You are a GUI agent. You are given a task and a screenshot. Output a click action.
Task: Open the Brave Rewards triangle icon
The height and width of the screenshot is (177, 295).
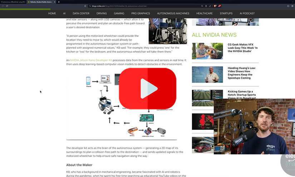[x=219, y=6]
